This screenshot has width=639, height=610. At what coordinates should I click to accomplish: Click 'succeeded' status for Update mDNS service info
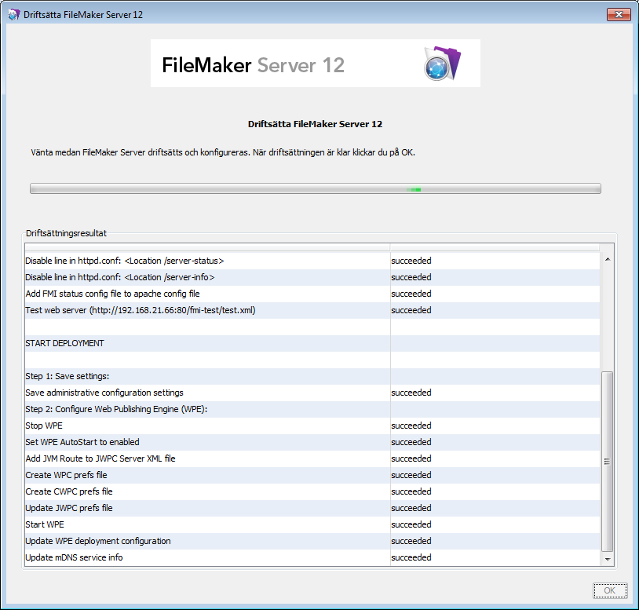click(x=411, y=557)
